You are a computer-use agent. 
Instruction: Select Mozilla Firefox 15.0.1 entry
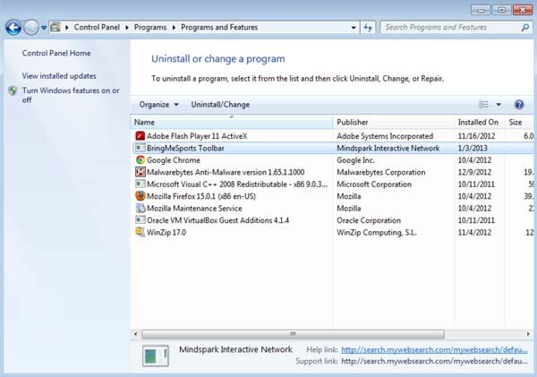tap(201, 196)
